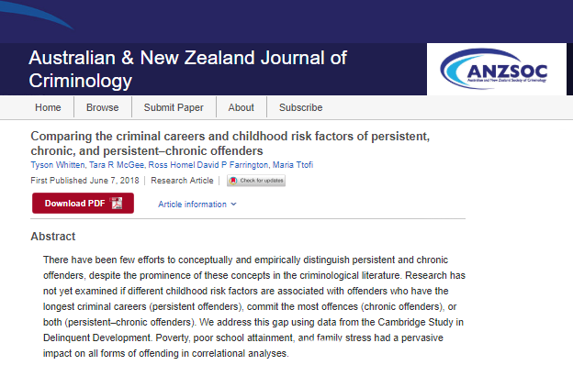Open the About menu item

242,107
